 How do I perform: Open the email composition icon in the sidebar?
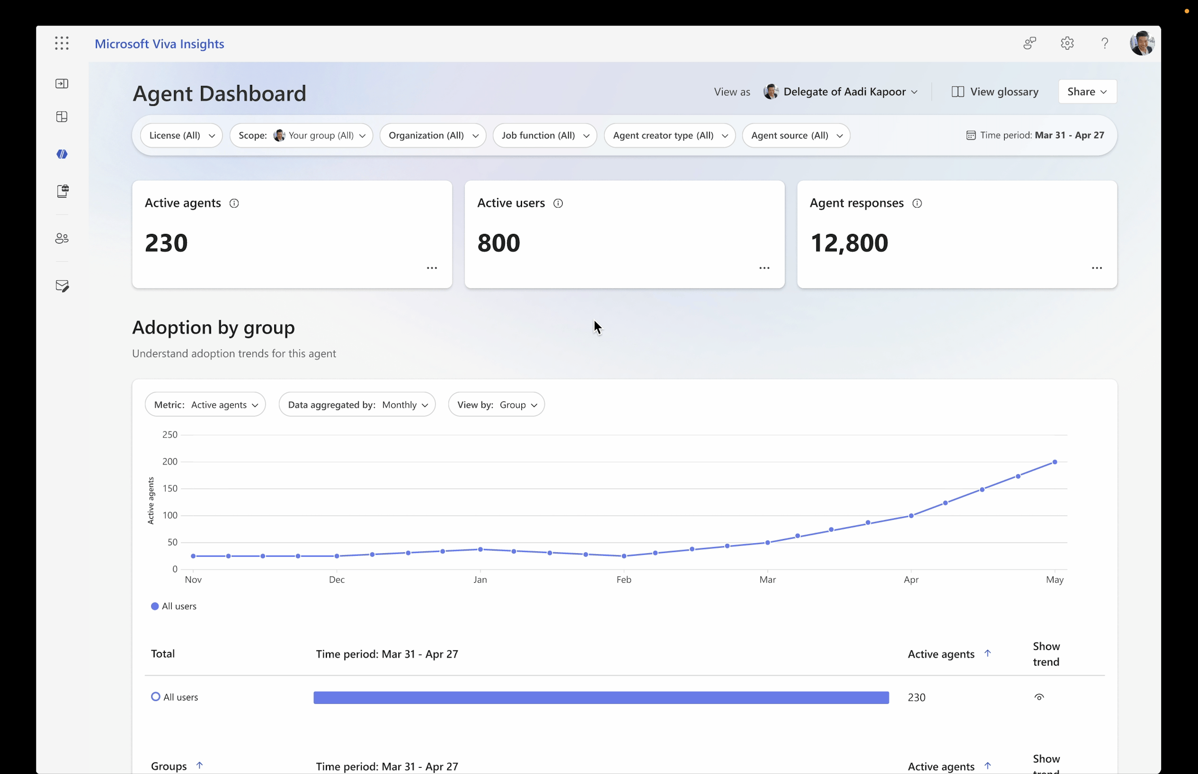tap(62, 285)
